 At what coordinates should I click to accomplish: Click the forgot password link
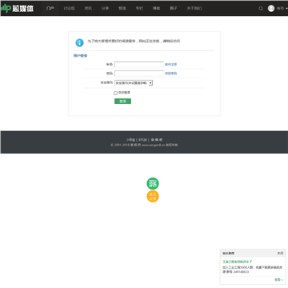(170, 74)
